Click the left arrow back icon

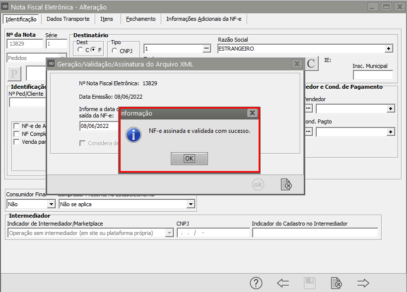pos(283,283)
